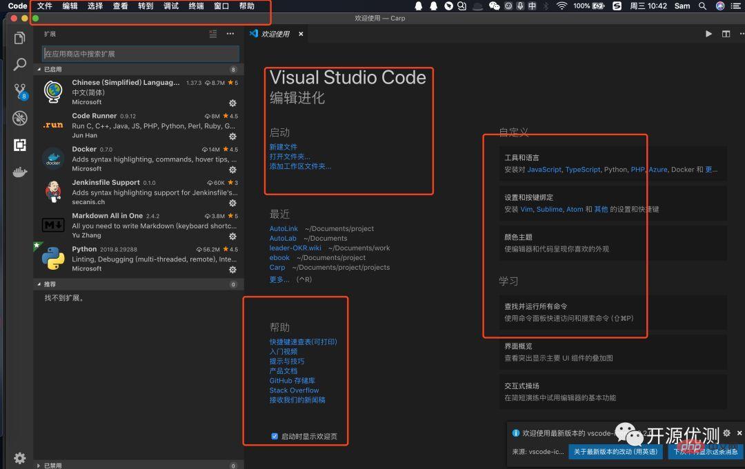Open the 帮助 menu in menu bar
Screen dimensions: 745x469
tap(246, 6)
